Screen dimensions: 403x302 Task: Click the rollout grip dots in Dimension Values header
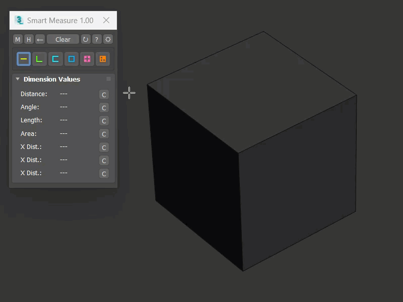108,79
